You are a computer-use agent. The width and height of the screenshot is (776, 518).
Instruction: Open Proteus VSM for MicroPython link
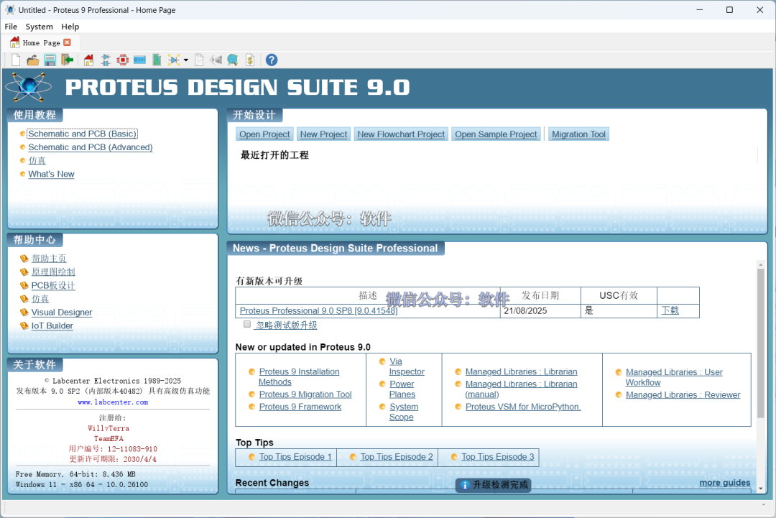click(522, 407)
